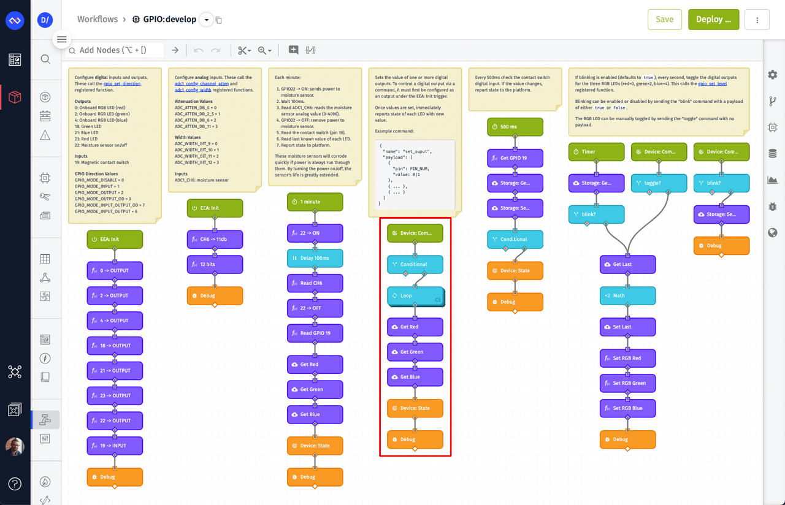The image size is (785, 505).
Task: Click the arrow next to Add Nodes
Action: click(175, 50)
